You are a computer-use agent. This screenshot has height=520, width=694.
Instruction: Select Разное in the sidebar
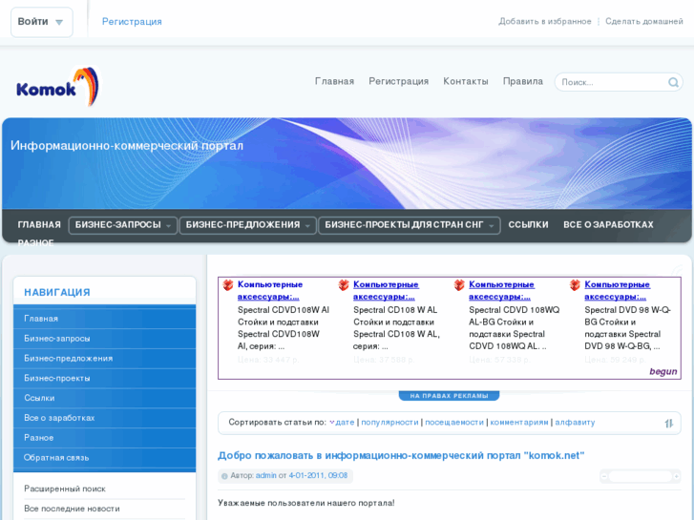pyautogui.click(x=104, y=438)
